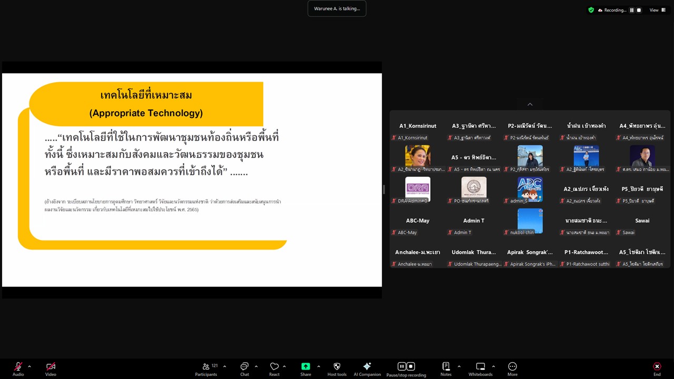Select the A2_ณปภร participant tile
The width and height of the screenshot is (674, 379).
586,189
